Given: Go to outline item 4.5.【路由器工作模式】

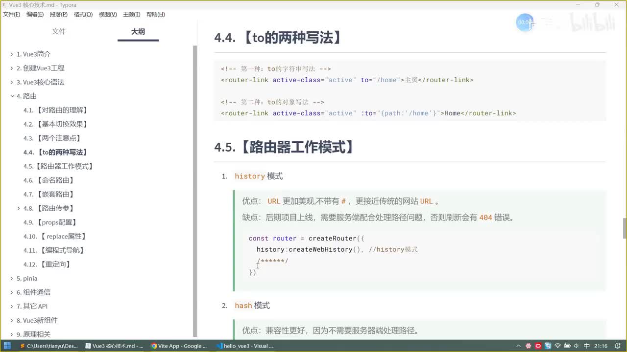Looking at the screenshot, I should pos(59,166).
